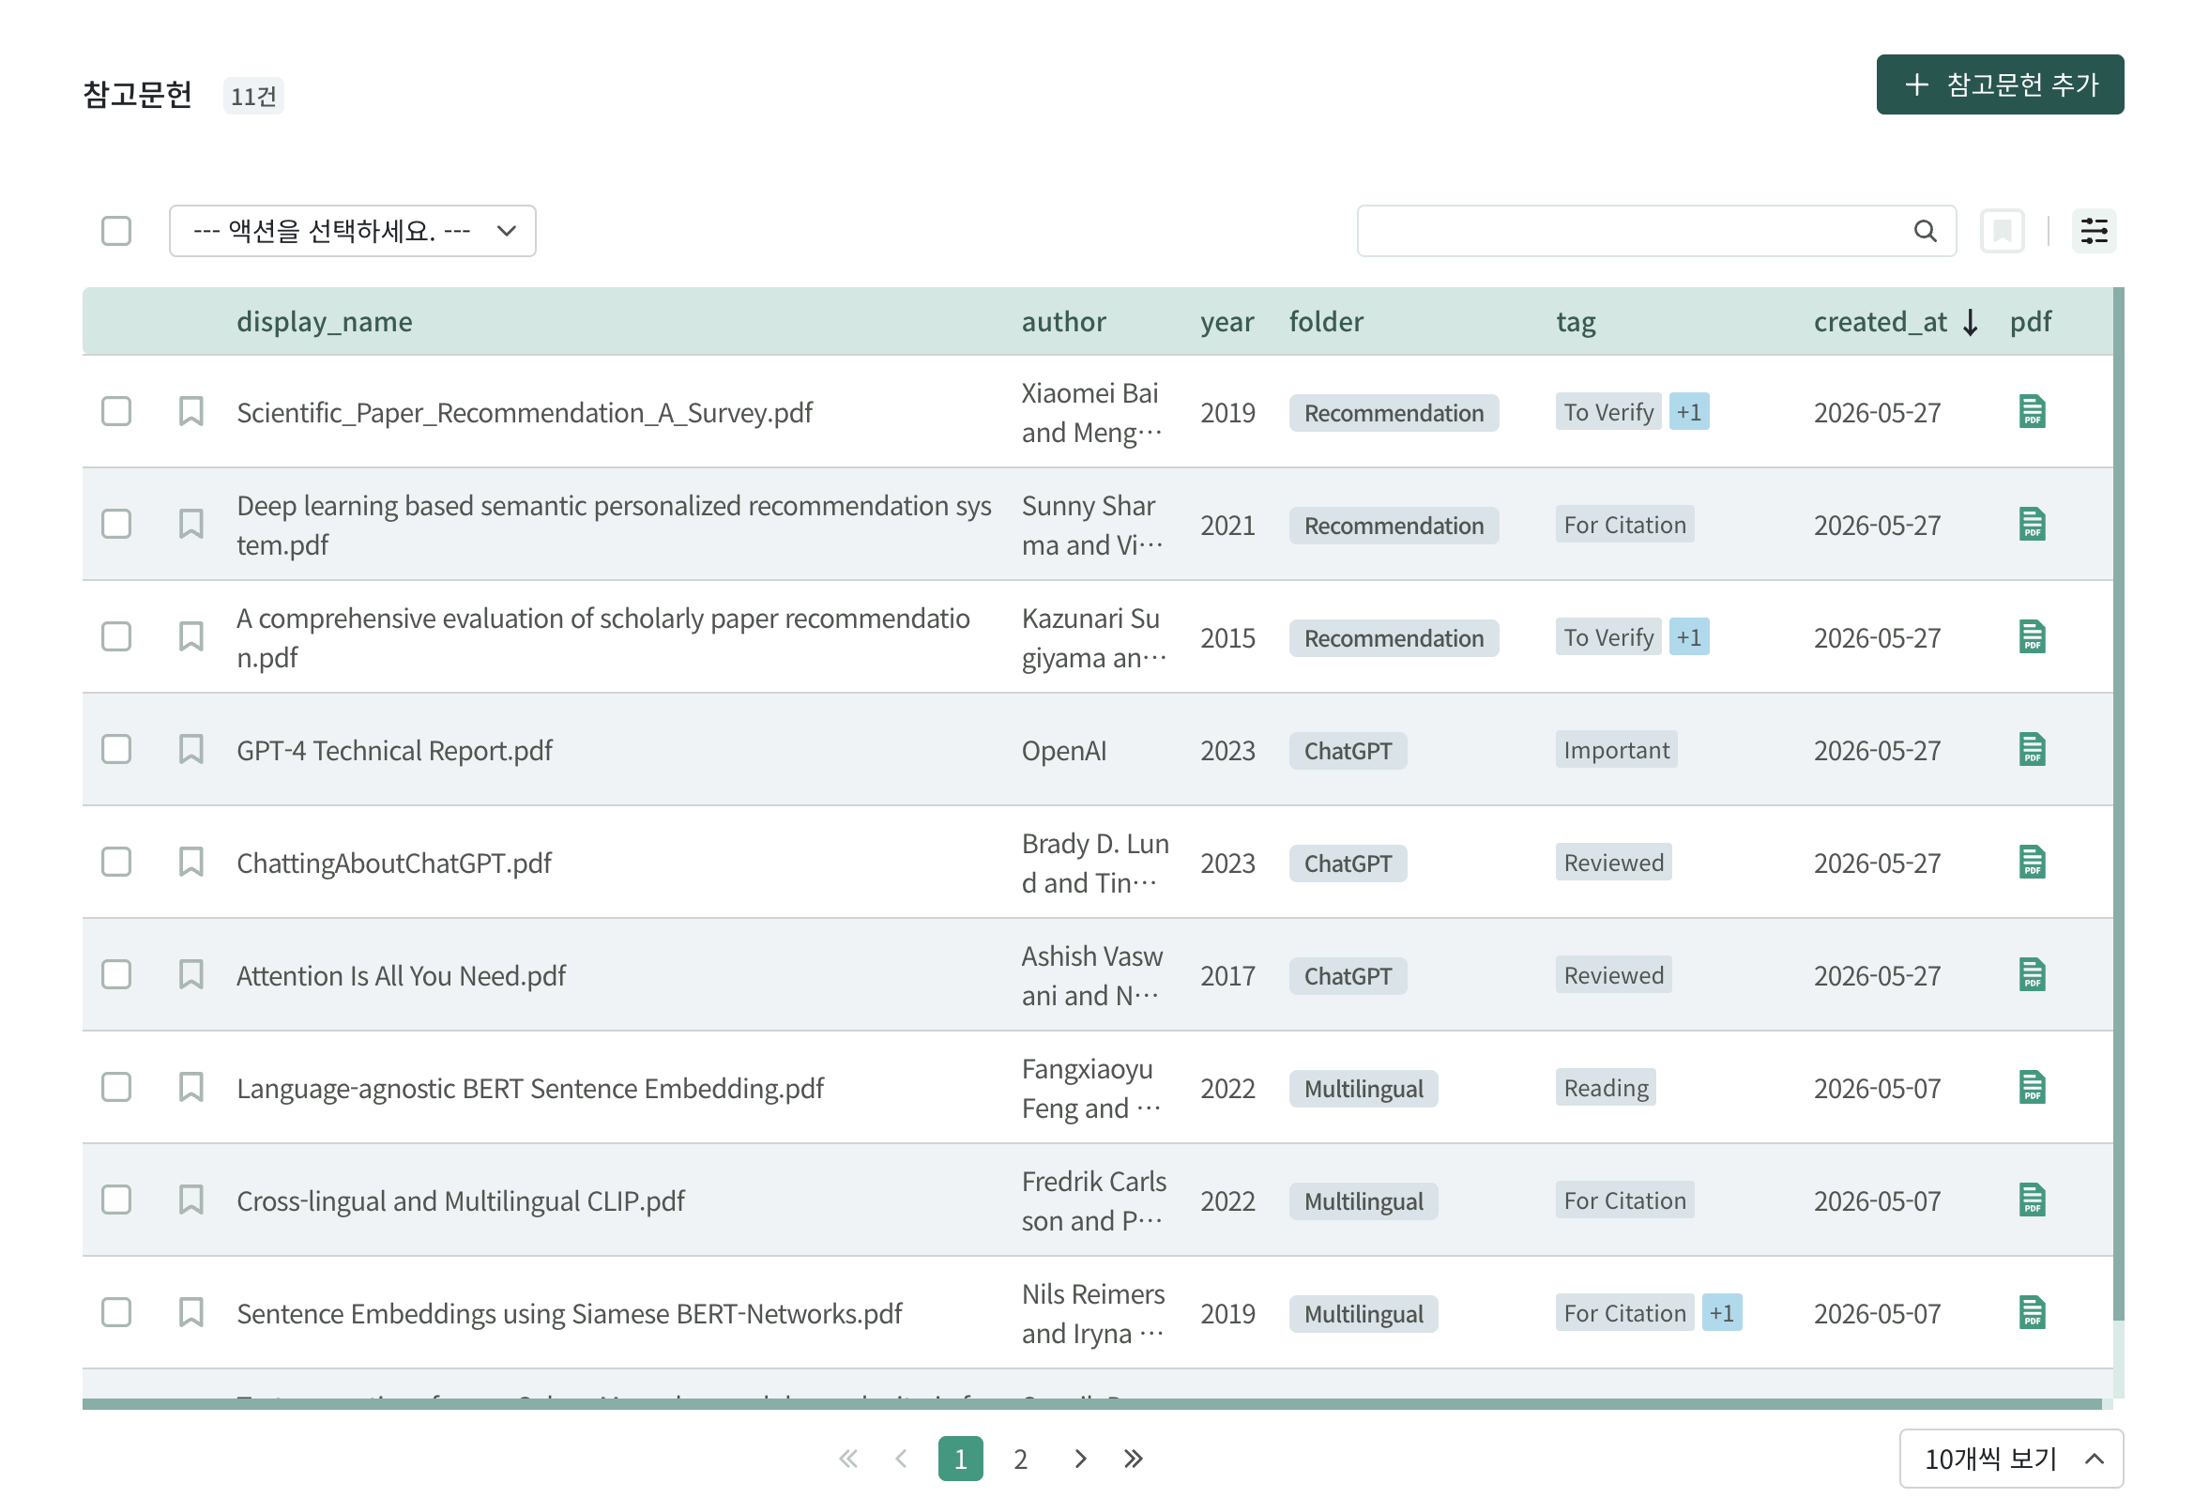Select the GPT-4 Technical Report row checkbox

tap(116, 749)
